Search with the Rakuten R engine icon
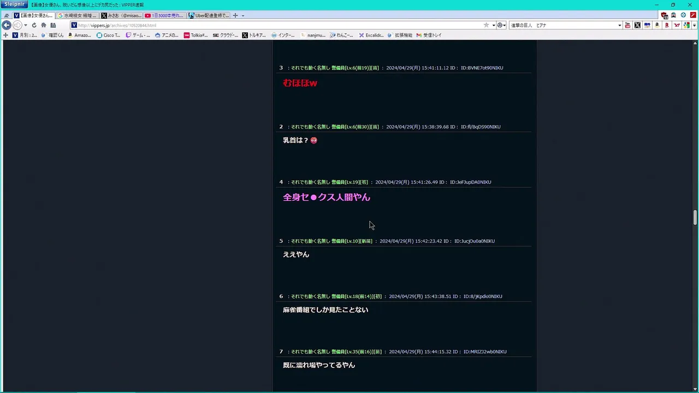699x393 pixels. [667, 25]
